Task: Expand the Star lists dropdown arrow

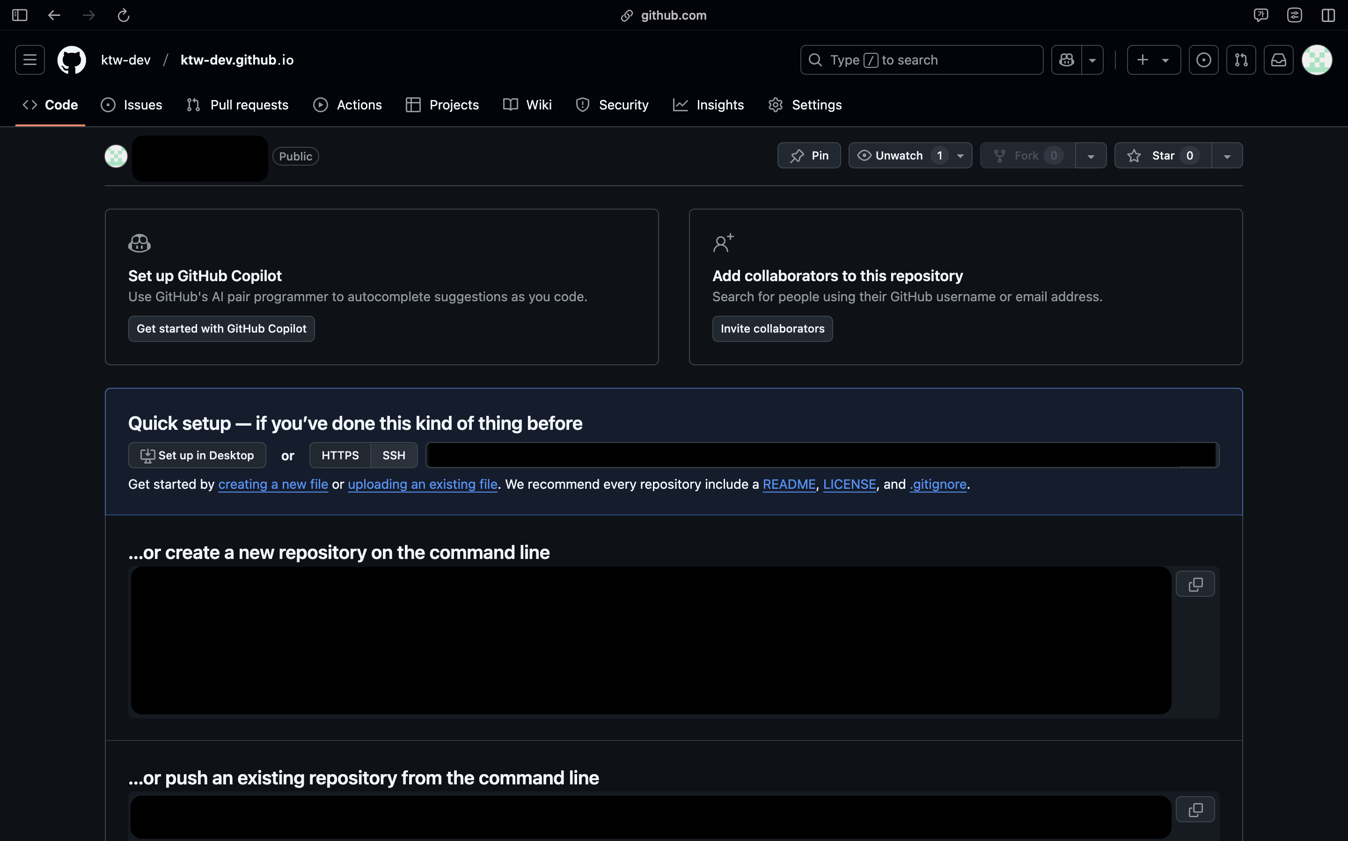Action: [x=1227, y=156]
